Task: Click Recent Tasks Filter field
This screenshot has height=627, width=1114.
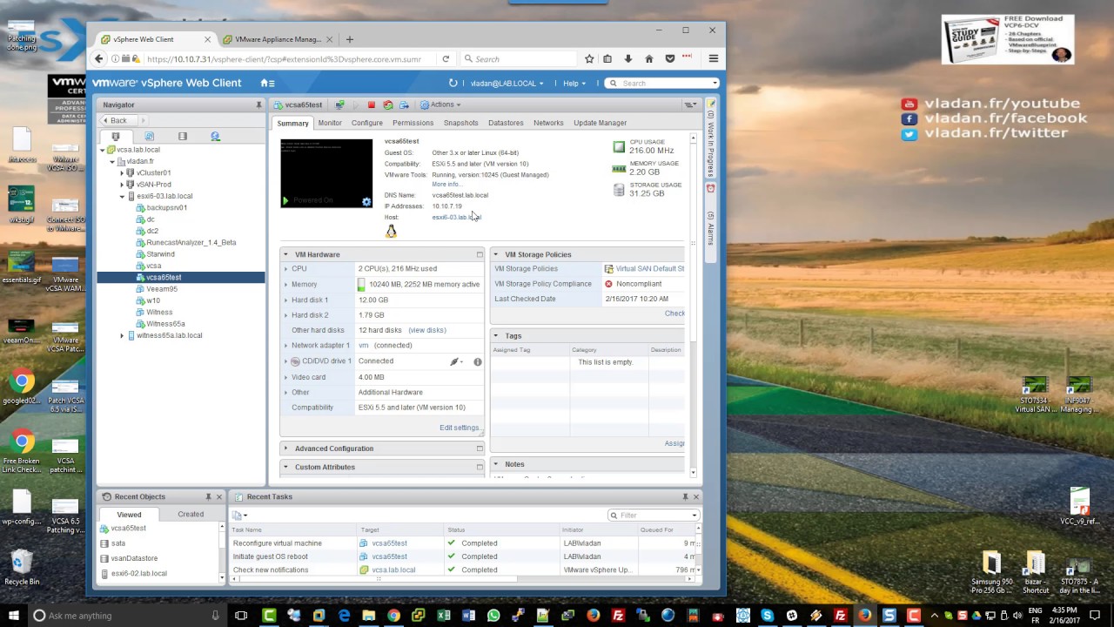Action: 654,515
